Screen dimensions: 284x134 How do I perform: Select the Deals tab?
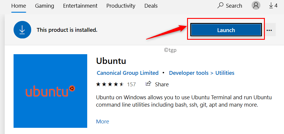click(x=151, y=6)
